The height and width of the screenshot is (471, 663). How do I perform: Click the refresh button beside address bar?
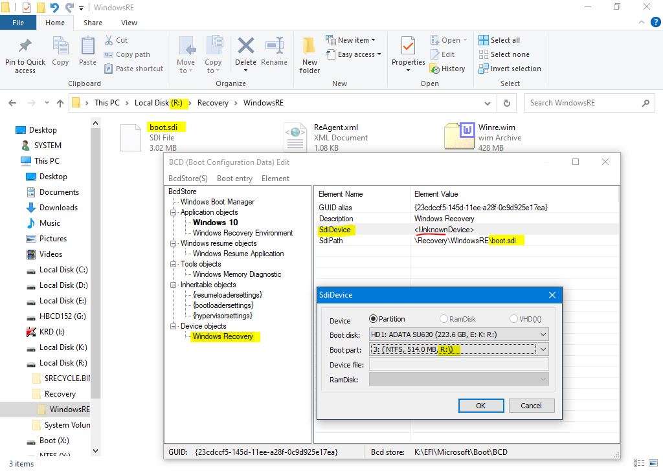pyautogui.click(x=506, y=103)
